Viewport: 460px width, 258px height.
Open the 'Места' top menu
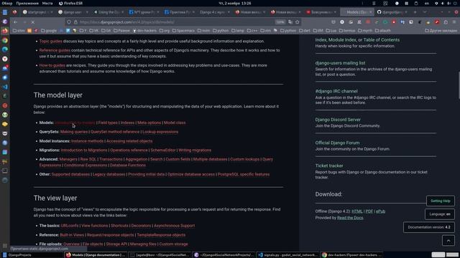click(47, 3)
